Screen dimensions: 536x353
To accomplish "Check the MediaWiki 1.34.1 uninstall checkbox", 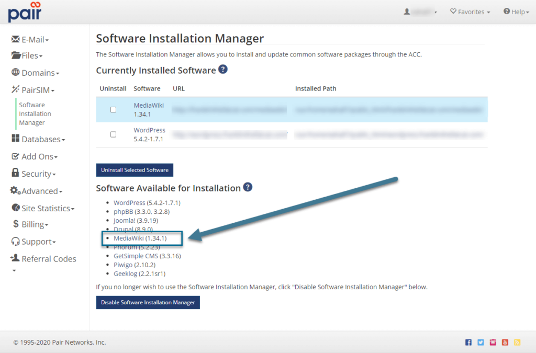I will point(113,110).
